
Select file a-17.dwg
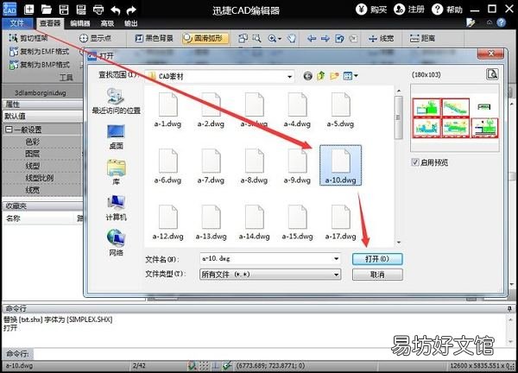341,223
